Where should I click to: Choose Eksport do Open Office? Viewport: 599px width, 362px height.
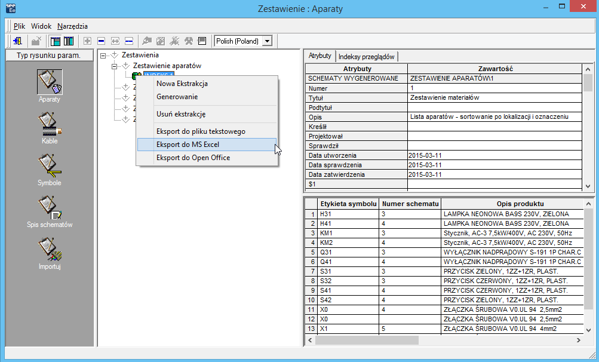click(x=207, y=158)
